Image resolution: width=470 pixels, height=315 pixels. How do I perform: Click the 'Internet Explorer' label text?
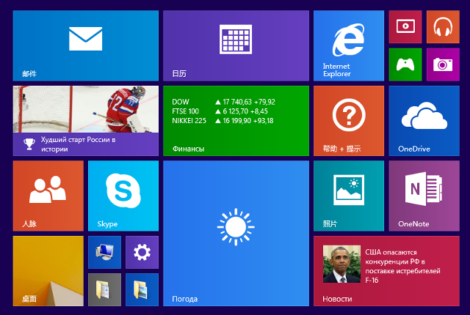[x=336, y=70]
